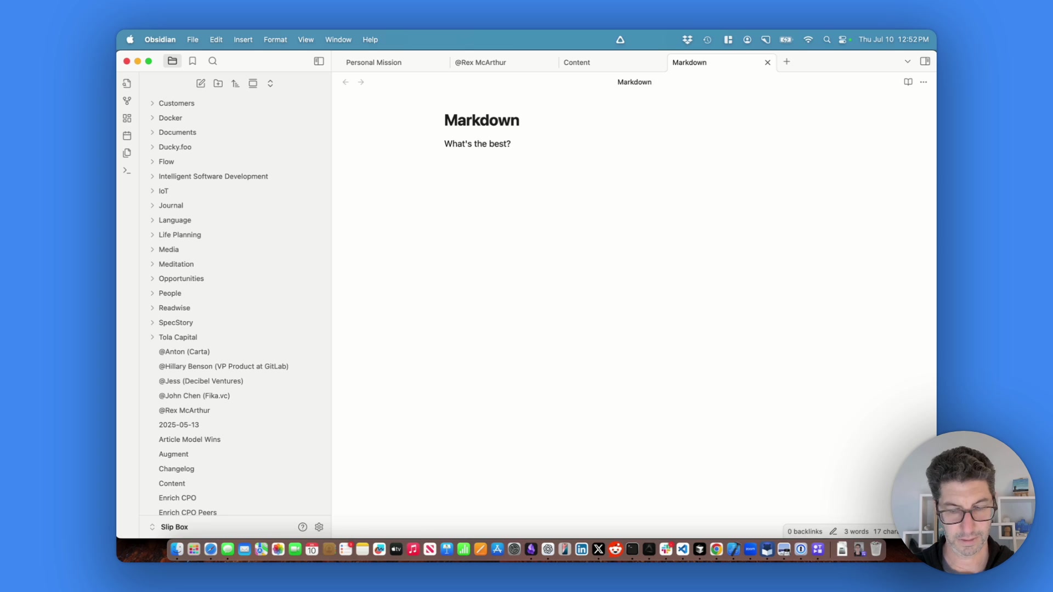Click in the note text body
The height and width of the screenshot is (592, 1053).
click(x=477, y=144)
